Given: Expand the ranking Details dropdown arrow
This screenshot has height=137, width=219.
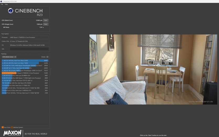Looking at the screenshot, I should (47, 57).
